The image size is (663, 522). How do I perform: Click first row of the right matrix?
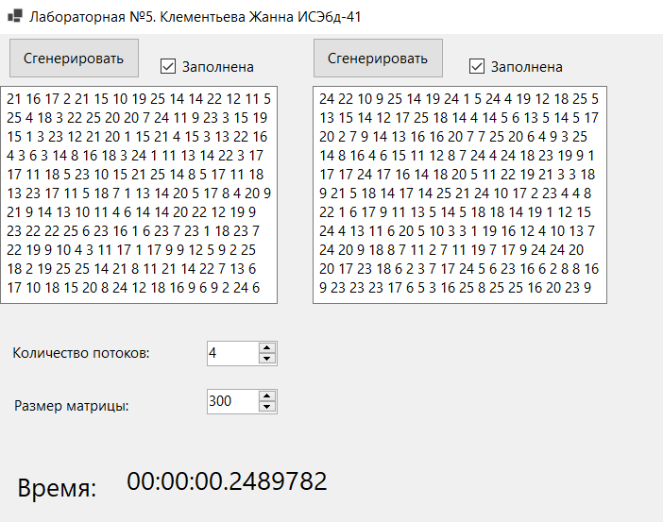458,98
